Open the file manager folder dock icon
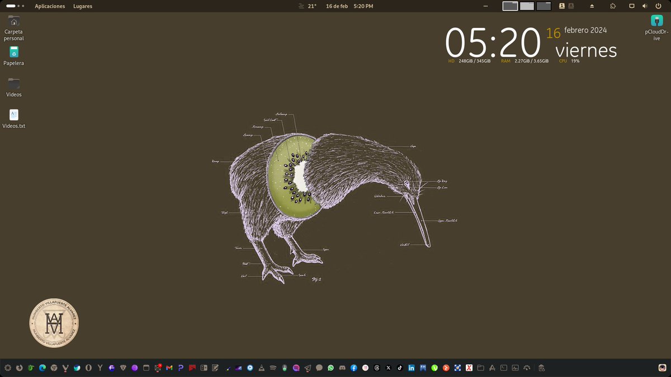 [x=480, y=368]
